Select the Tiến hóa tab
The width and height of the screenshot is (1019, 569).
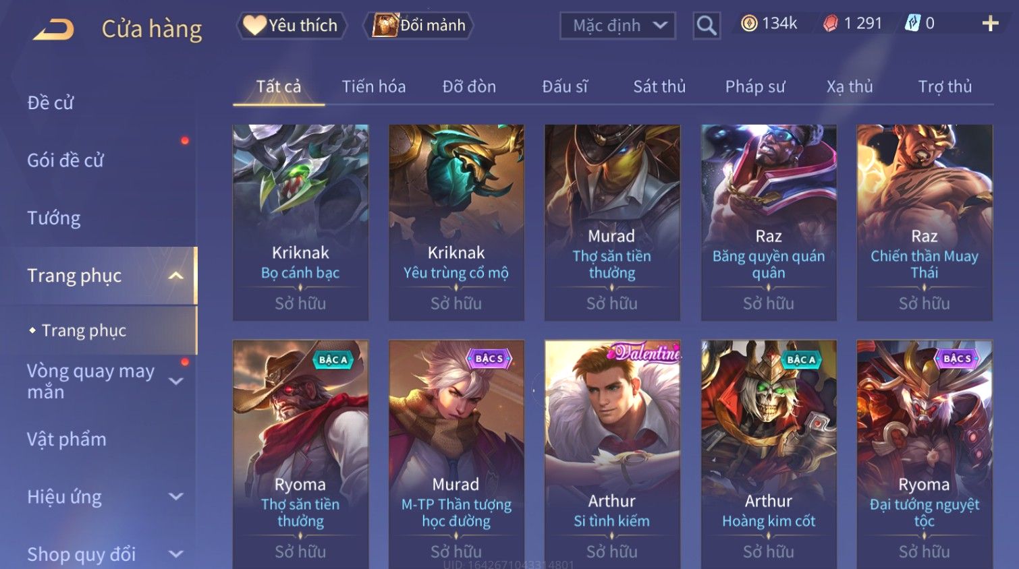[x=373, y=86]
